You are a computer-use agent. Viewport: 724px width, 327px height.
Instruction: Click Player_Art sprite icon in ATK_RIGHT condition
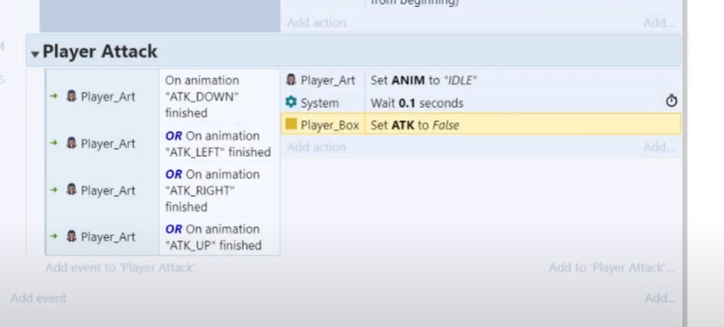click(x=71, y=189)
